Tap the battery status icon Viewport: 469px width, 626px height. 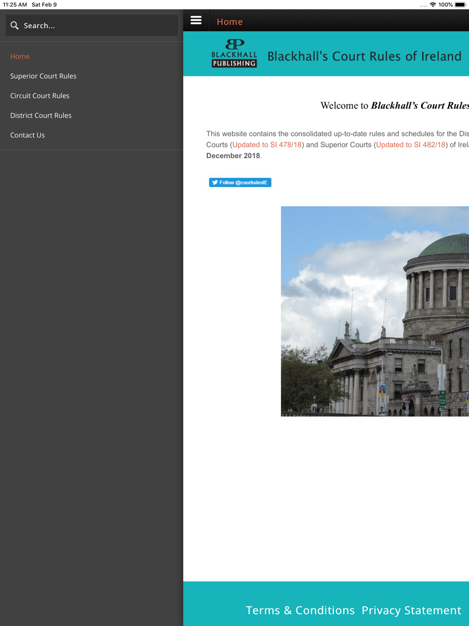(x=460, y=5)
